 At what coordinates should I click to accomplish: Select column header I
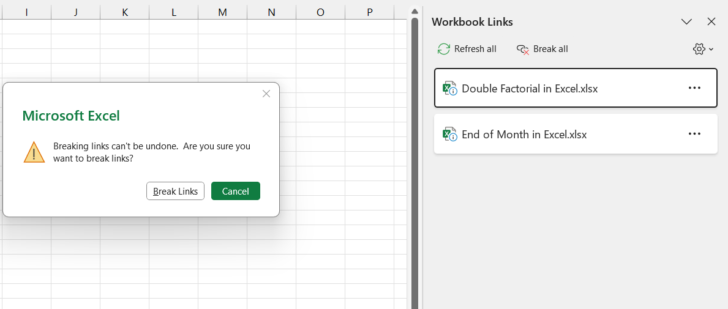[x=26, y=12]
